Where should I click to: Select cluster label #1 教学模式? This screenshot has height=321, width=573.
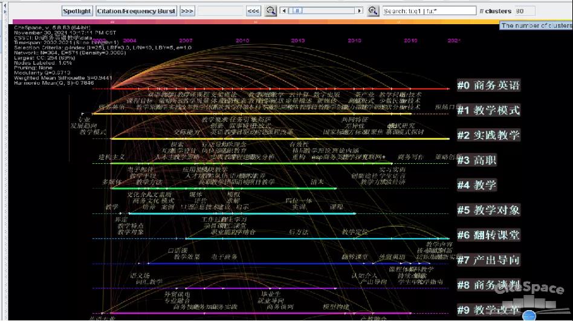tap(488, 111)
